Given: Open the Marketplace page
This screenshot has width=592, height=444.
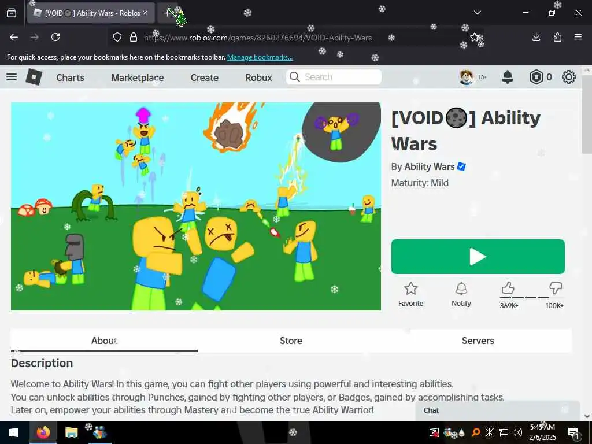Looking at the screenshot, I should coord(138,77).
